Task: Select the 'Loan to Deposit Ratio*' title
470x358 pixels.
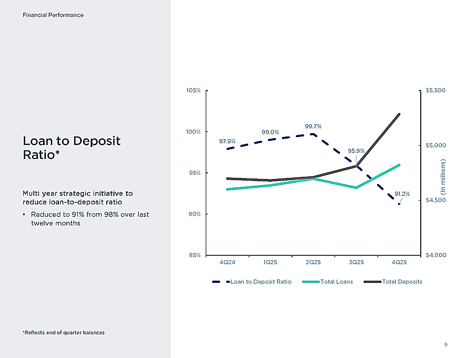Action: pyautogui.click(x=72, y=148)
